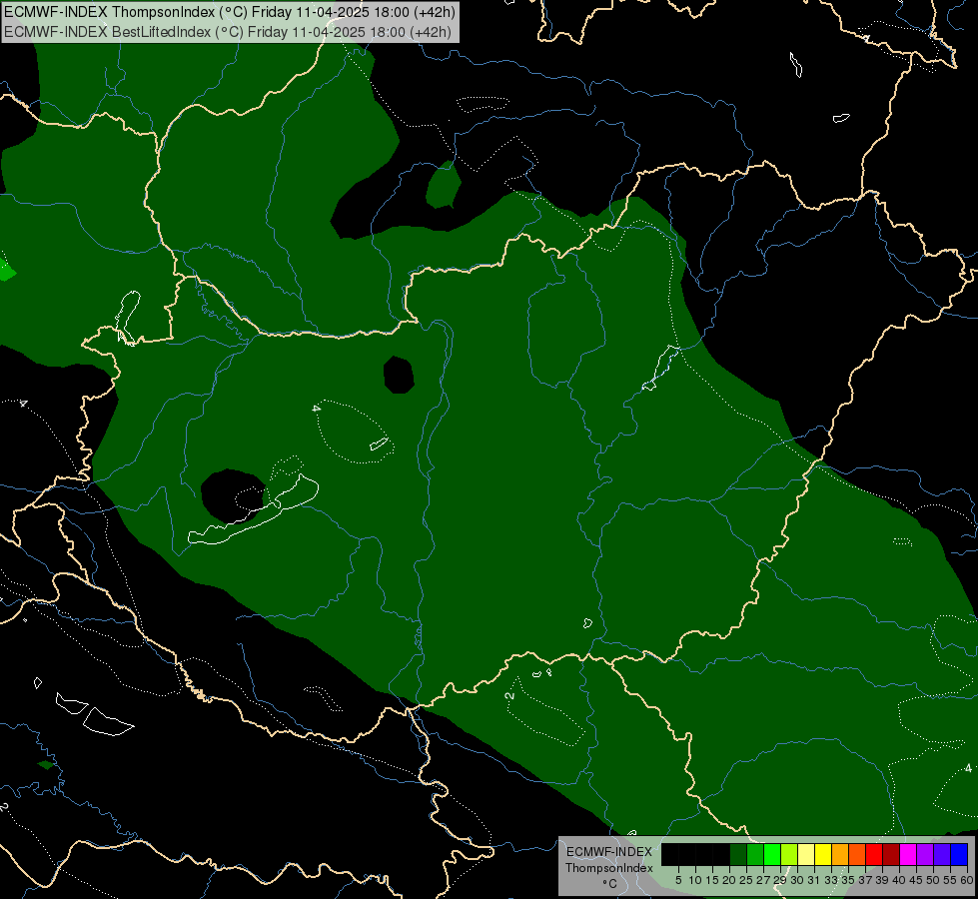
Task: Select the magenta 40–45 legend swatch
Action: pyautogui.click(x=908, y=854)
